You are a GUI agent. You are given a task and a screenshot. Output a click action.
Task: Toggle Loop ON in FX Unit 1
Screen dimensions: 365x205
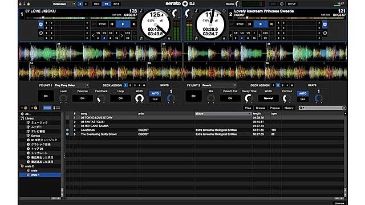(120, 99)
